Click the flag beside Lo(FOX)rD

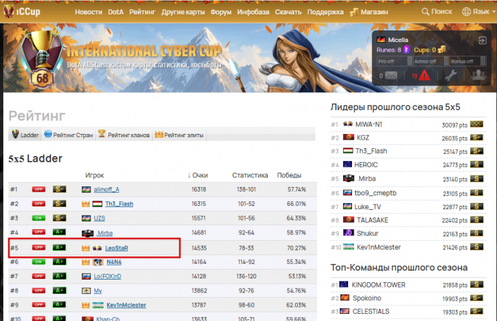[86, 276]
